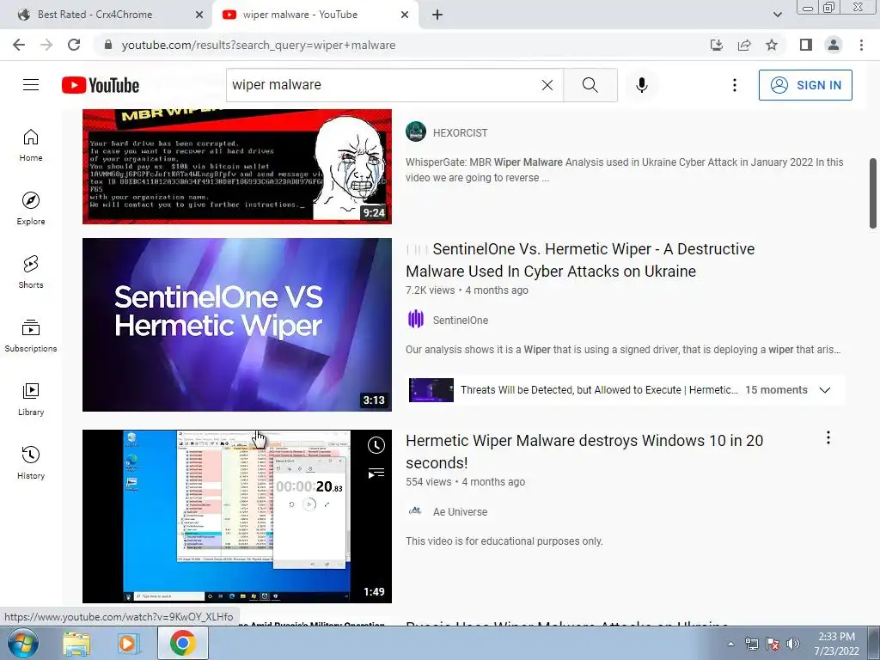Open the SentinelOne VS Hermetic Wiper thumbnail
The width and height of the screenshot is (880, 660).
coord(237,324)
